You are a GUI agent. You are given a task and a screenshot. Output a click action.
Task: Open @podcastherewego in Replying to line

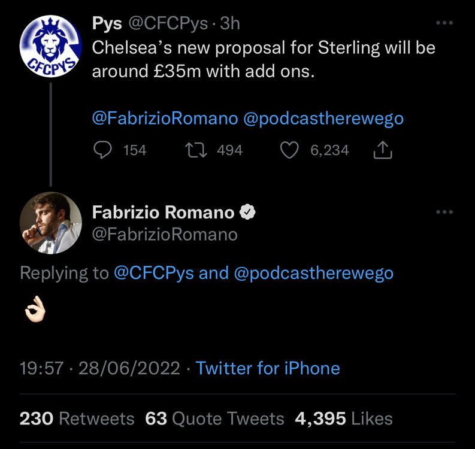tap(313, 273)
